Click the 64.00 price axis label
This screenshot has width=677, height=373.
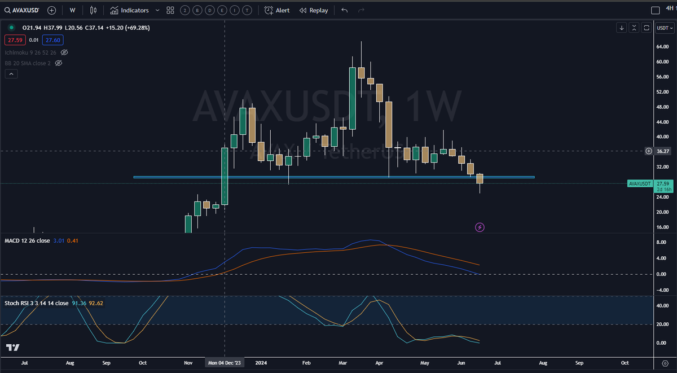(662, 47)
